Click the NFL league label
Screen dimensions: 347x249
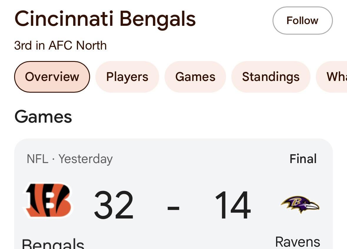pyautogui.click(x=37, y=159)
